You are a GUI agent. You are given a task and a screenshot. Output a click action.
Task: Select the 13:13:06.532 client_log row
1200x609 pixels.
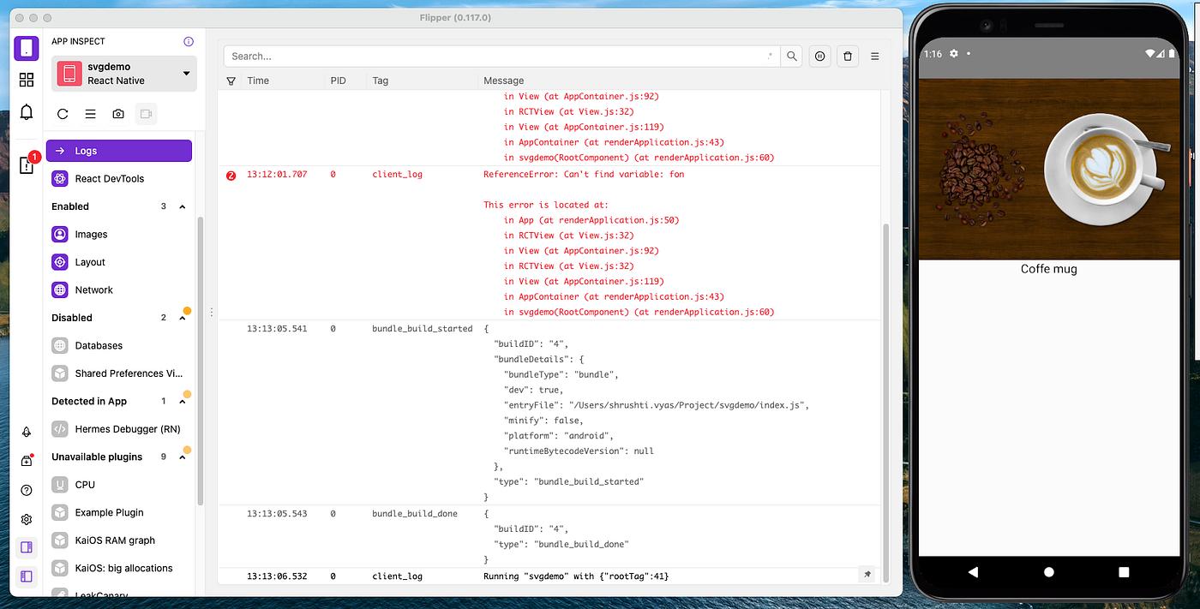click(x=549, y=576)
